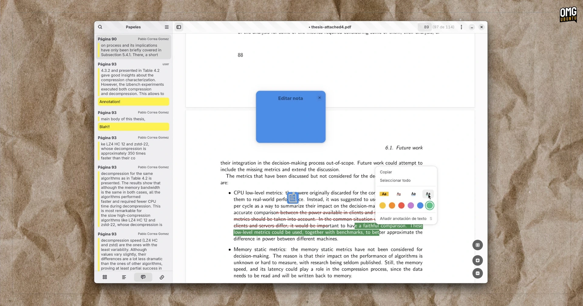Select the Añadir anotación de texto entry
The width and height of the screenshot is (583, 306).
406,219
